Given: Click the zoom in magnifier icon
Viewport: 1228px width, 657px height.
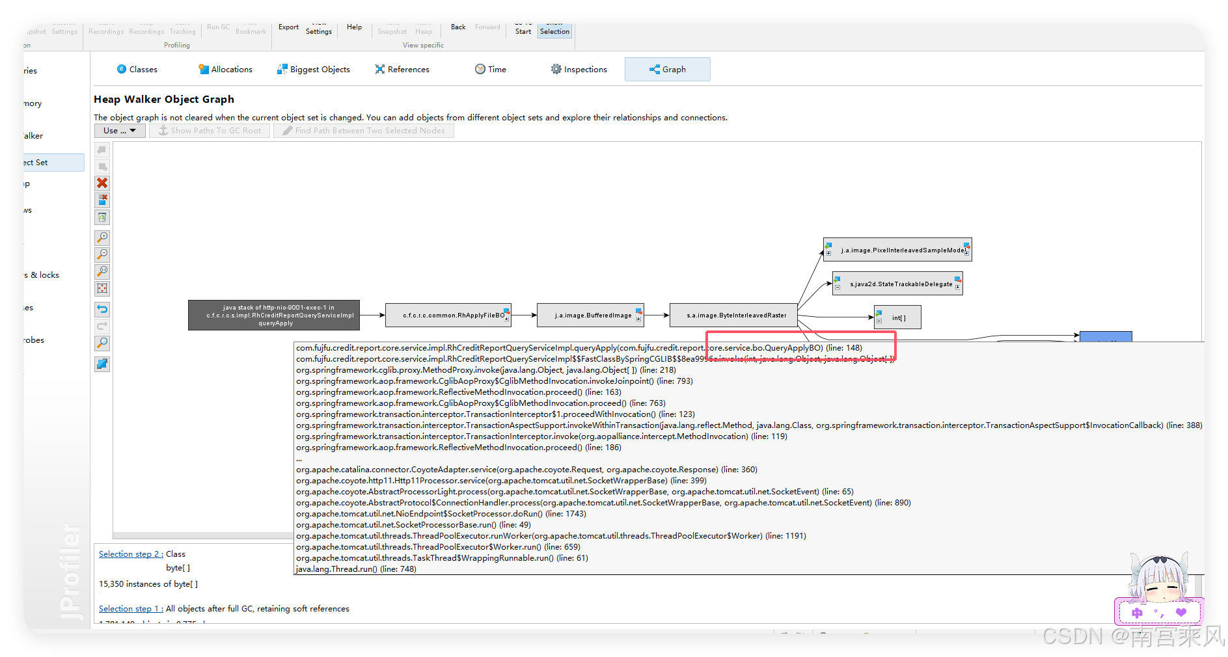Looking at the screenshot, I should point(102,237).
